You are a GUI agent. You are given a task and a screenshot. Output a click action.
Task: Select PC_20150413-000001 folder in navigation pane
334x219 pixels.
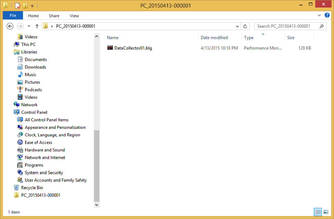coord(41,195)
